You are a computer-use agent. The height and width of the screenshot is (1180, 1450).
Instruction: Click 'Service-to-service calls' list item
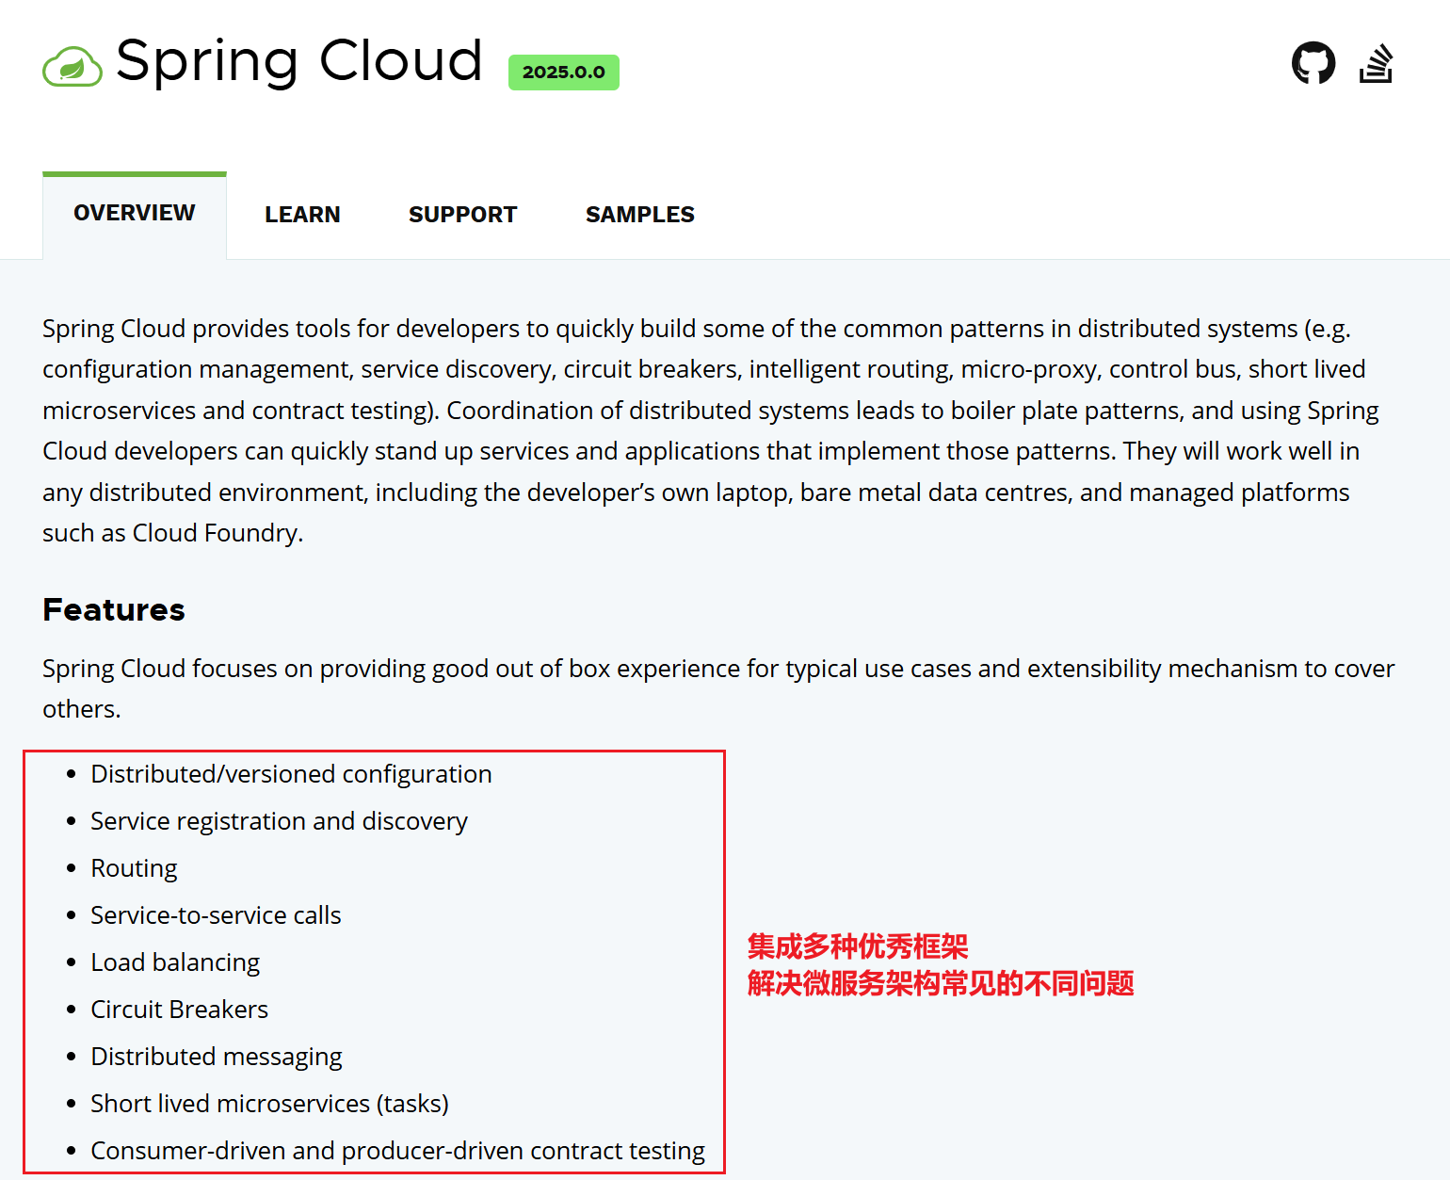pos(216,915)
